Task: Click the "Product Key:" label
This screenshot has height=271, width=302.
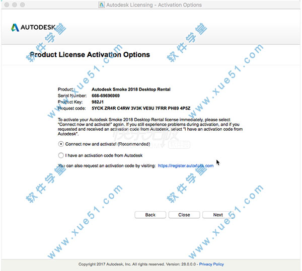Action: (70, 102)
